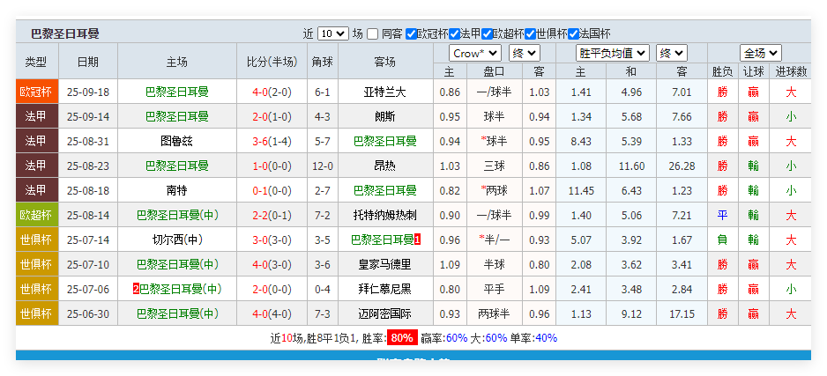Open the 胜平负均值 odds type dropdown
The height and width of the screenshot is (376, 827).
click(x=612, y=53)
